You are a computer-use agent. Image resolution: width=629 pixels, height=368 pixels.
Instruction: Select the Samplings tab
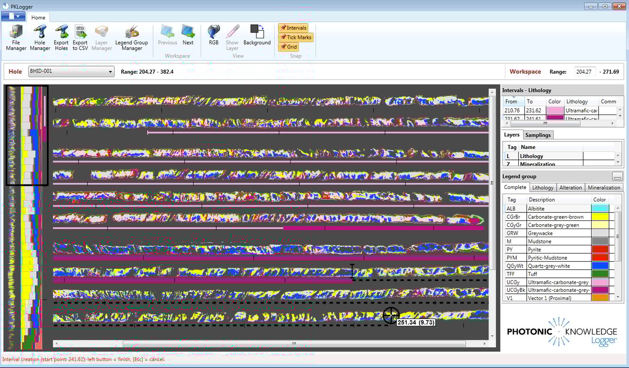[x=538, y=135]
